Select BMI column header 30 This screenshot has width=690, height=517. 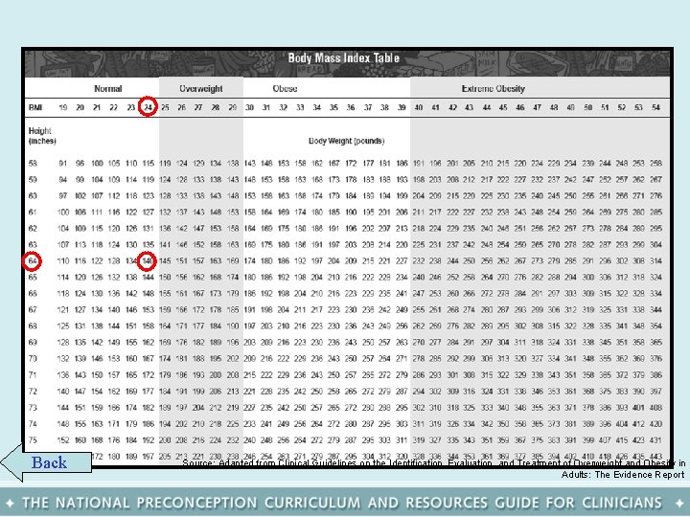pyautogui.click(x=249, y=107)
